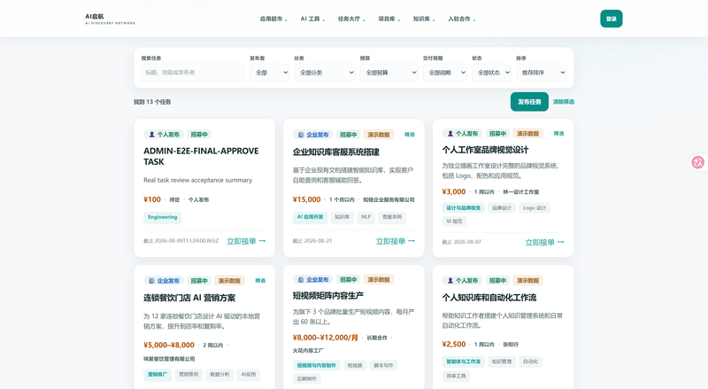Click the 设计与品牌视觉 tag
The height and width of the screenshot is (389, 708).
pos(463,208)
